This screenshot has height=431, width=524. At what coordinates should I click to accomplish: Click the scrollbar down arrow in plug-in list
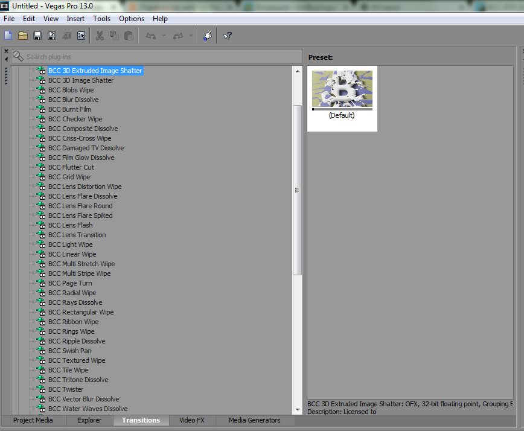[298, 410]
